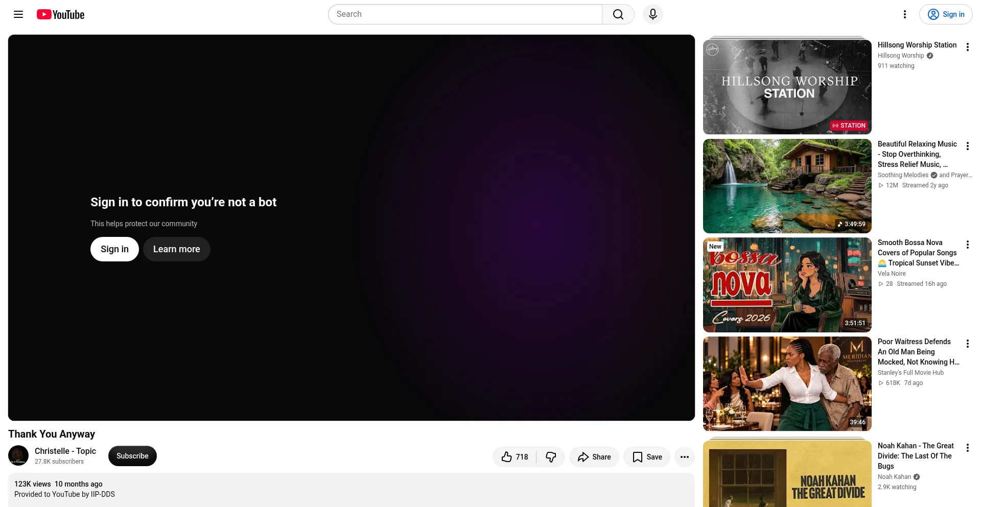
Task: Open Noah Kahan The Great Divide thumbnail
Action: [x=787, y=474]
